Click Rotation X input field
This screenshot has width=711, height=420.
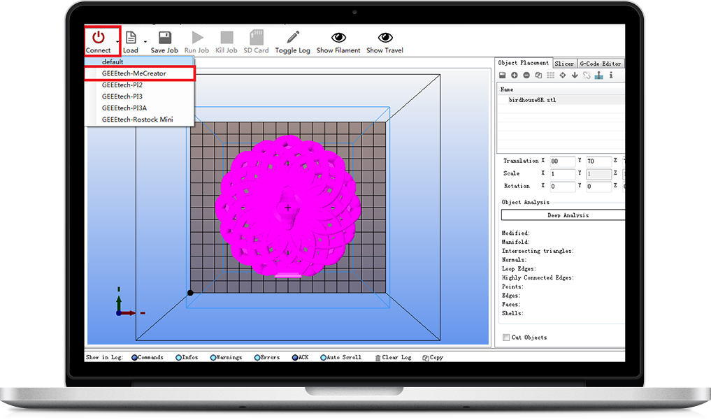click(x=562, y=186)
